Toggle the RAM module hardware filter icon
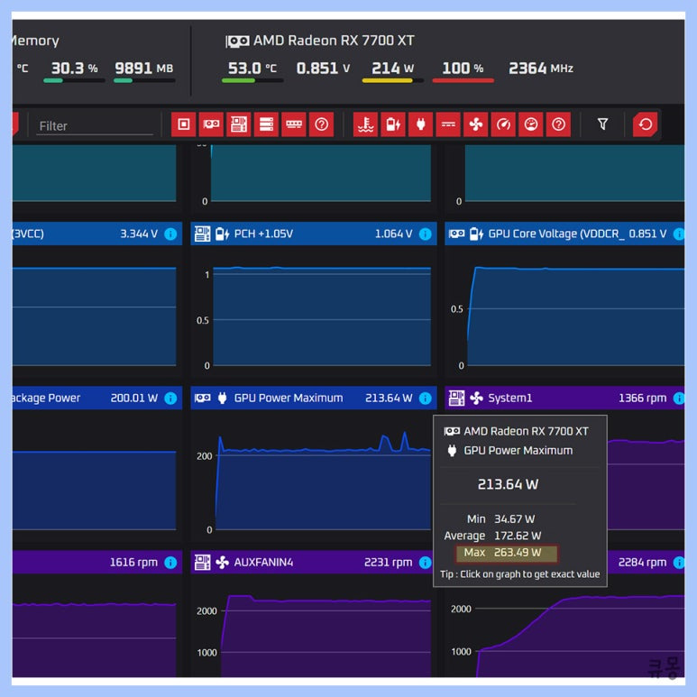Screen dimensions: 697x697 [294, 124]
